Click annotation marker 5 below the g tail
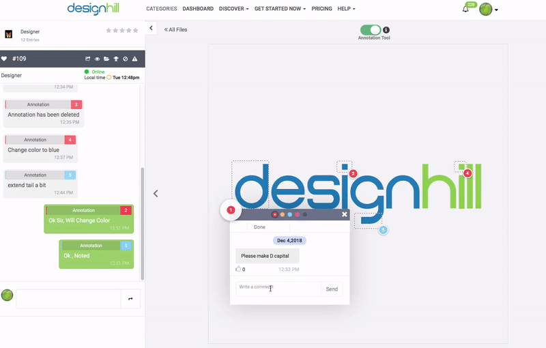Screen dimensions: 546x348 (383, 230)
